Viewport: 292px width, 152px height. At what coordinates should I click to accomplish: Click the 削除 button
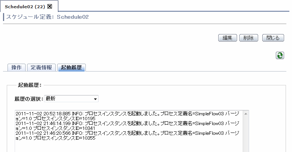pos(249,38)
